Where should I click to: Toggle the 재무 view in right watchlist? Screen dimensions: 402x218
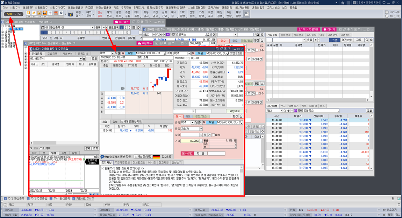(x=358, y=40)
